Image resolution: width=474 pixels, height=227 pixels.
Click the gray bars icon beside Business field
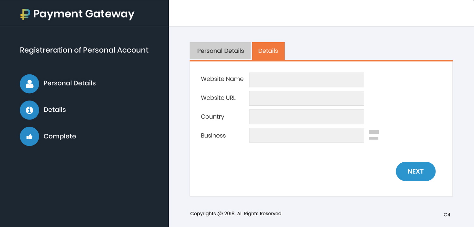374,135
